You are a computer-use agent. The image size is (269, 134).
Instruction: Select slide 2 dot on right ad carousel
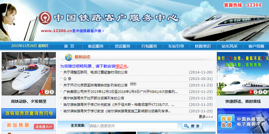coord(256,92)
